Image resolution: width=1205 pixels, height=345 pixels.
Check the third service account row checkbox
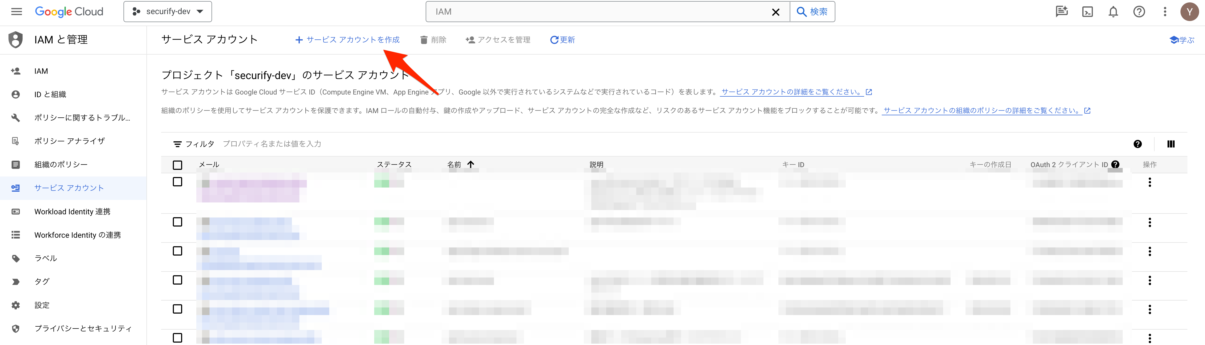click(177, 251)
